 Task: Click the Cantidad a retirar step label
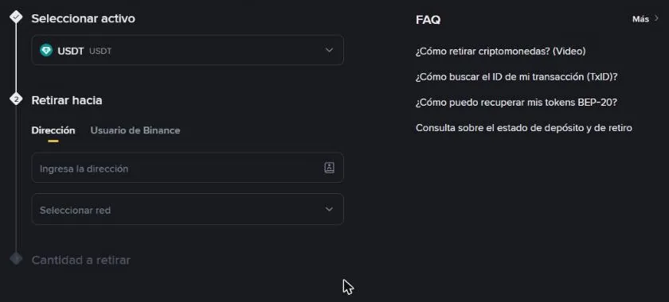(81, 260)
